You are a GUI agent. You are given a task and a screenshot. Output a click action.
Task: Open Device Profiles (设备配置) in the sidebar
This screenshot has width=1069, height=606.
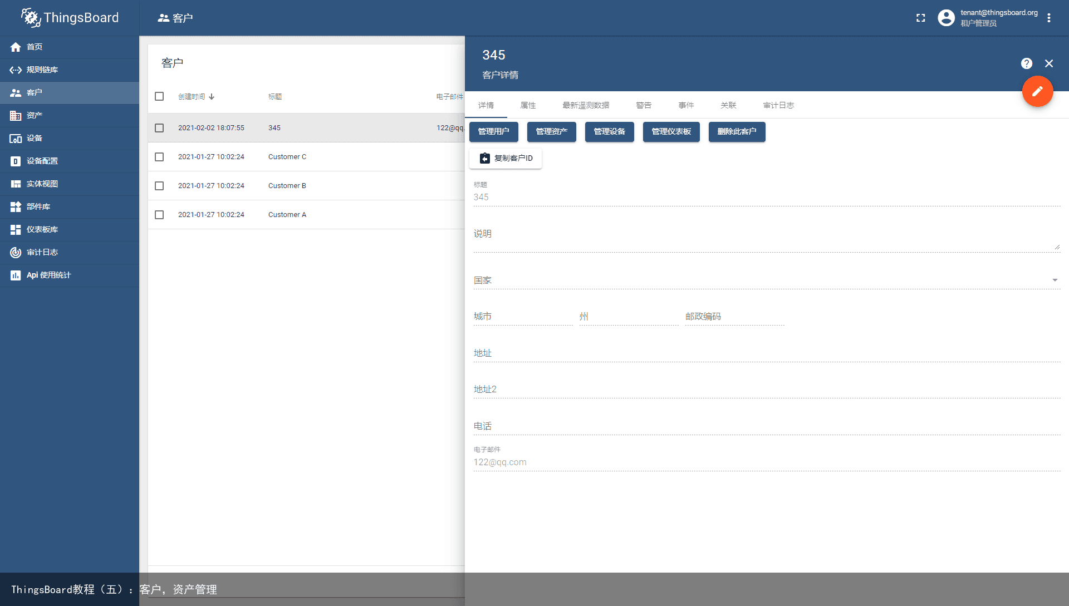[69, 161]
